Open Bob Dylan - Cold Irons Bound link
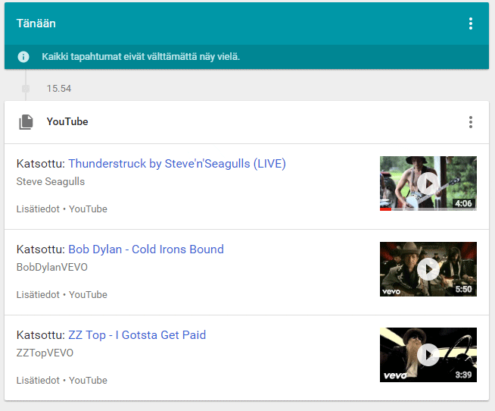 coord(146,249)
